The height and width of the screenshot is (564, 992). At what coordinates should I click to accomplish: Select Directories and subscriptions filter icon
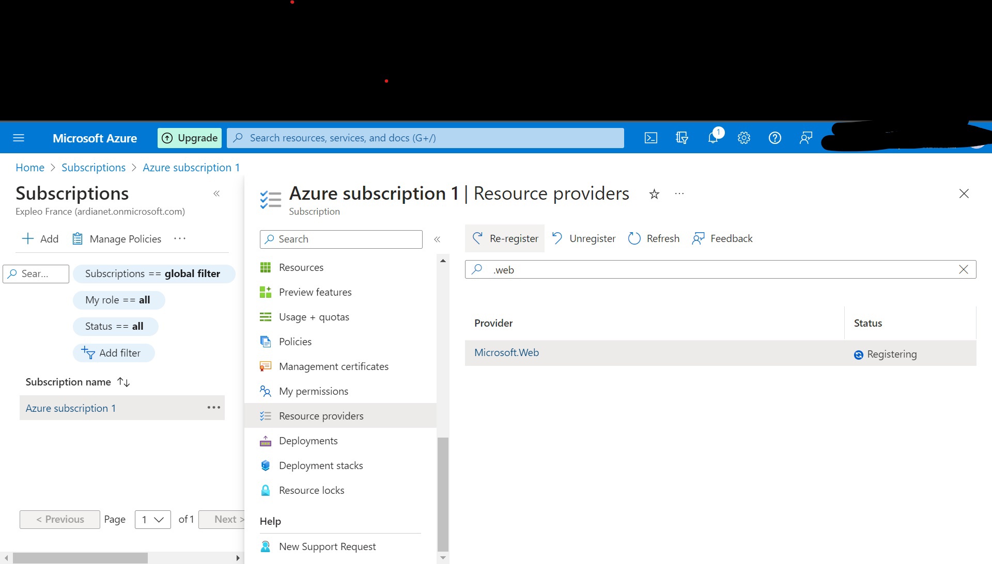click(682, 138)
